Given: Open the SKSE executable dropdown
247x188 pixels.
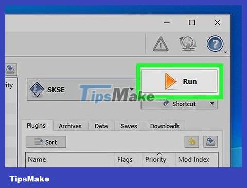Looking at the screenshot, I should pyautogui.click(x=82, y=89).
